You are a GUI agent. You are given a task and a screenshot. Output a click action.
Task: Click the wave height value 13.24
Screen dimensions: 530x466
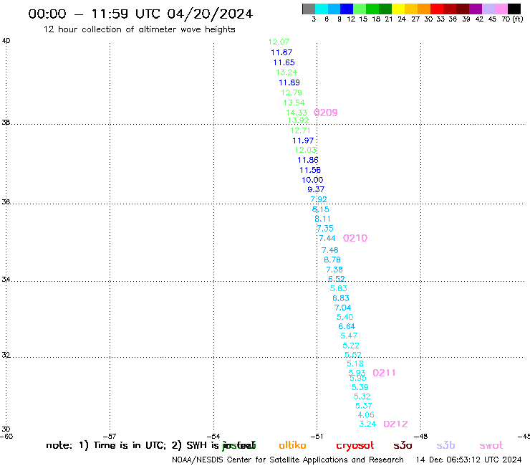[x=286, y=72]
